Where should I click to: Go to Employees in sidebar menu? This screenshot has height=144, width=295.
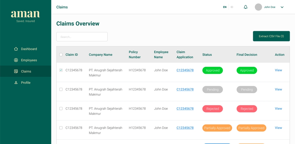tap(26, 60)
